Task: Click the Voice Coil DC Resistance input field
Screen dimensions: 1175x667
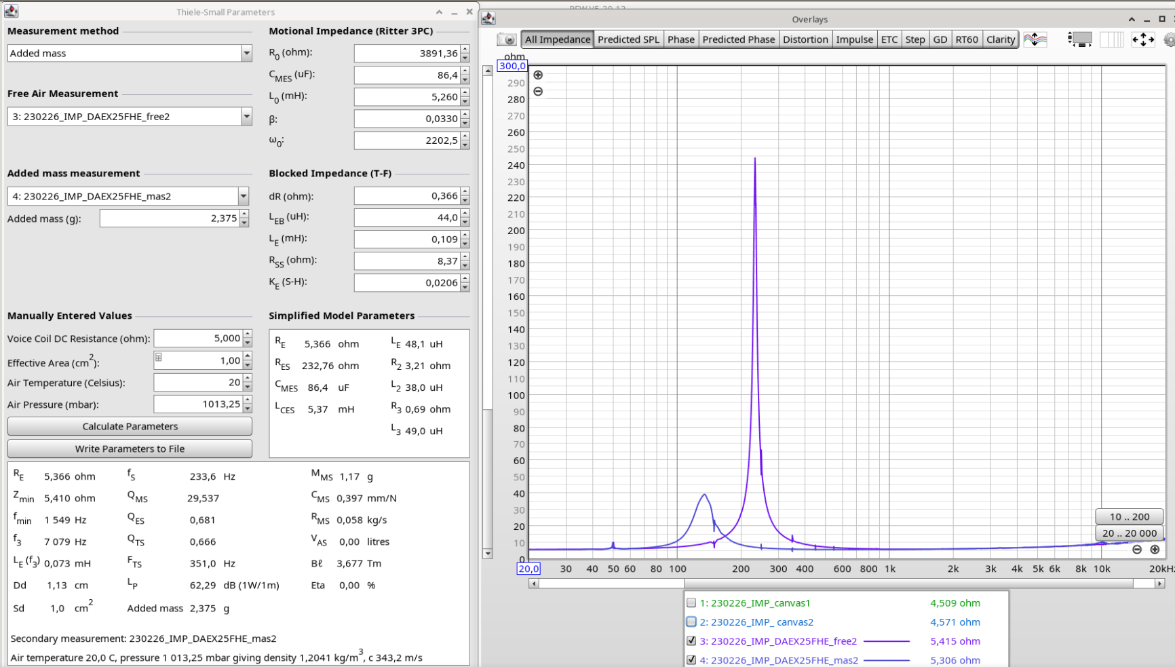Action: click(198, 338)
